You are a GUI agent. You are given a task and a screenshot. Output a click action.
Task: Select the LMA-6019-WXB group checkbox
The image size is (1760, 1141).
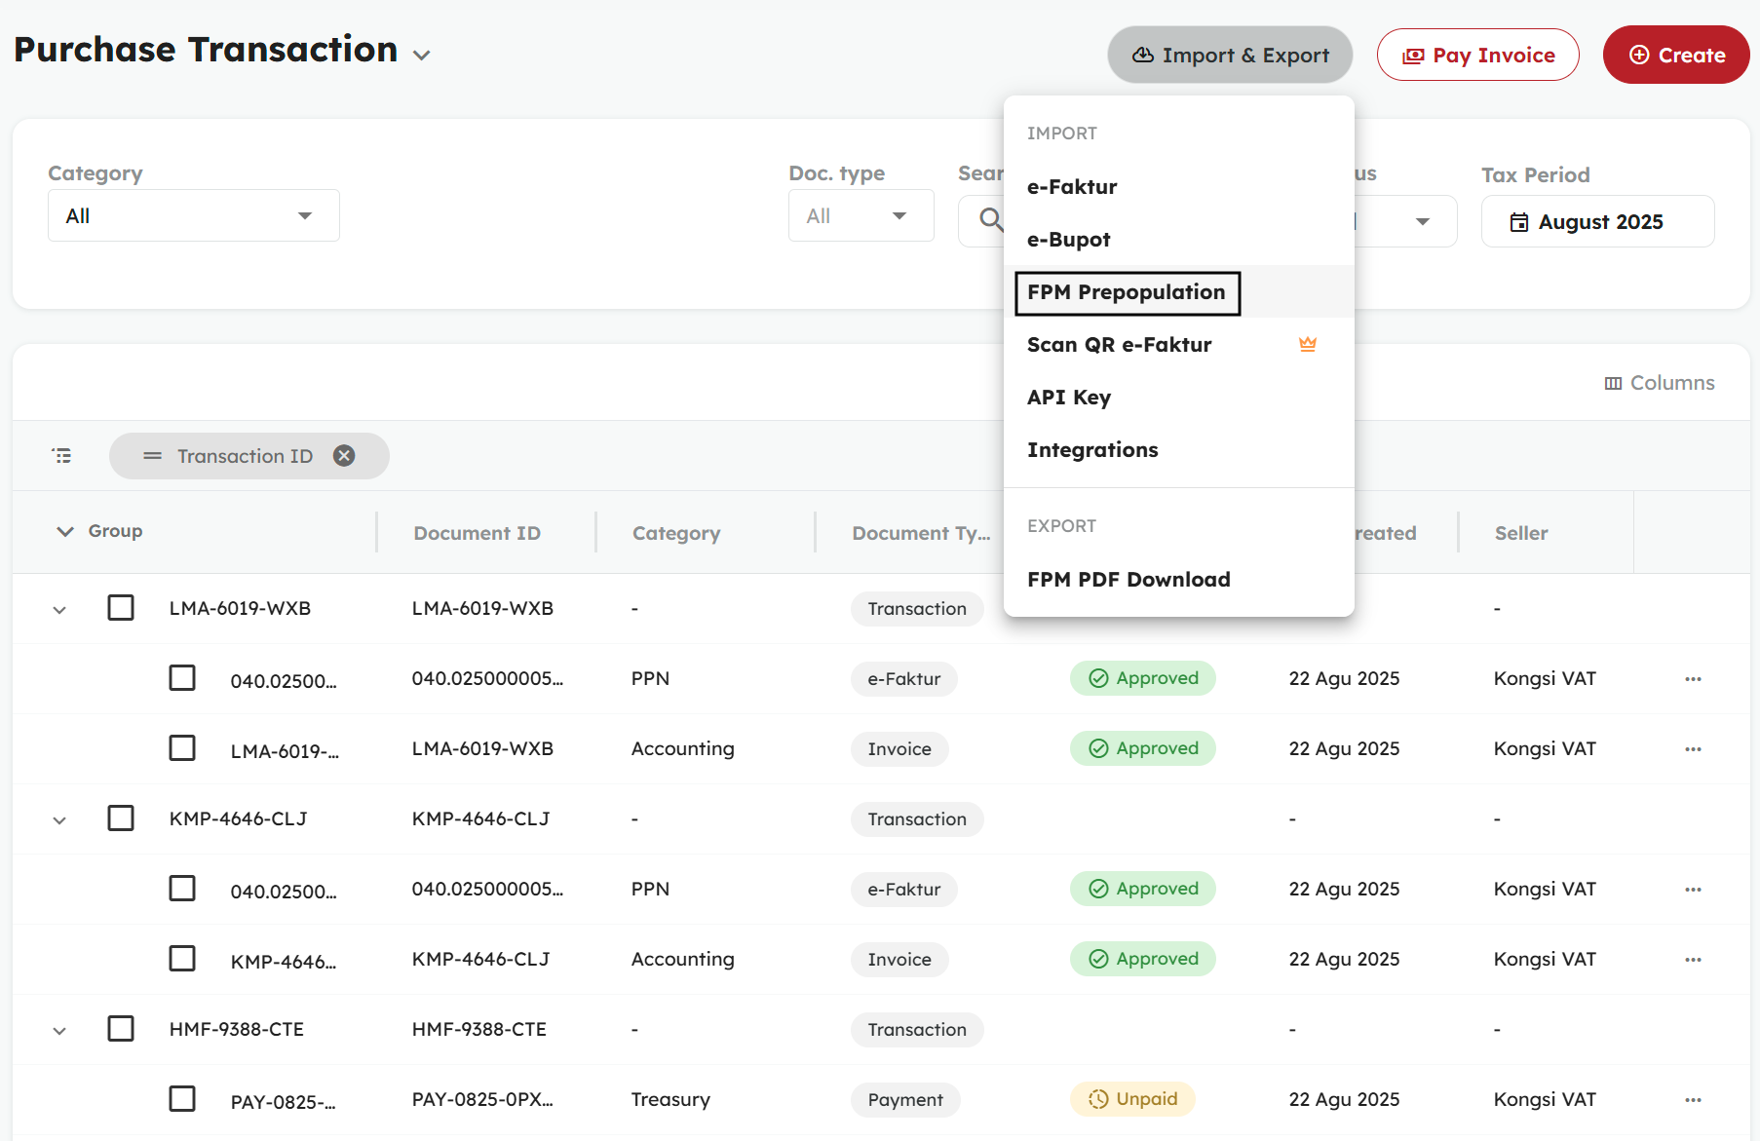point(121,608)
